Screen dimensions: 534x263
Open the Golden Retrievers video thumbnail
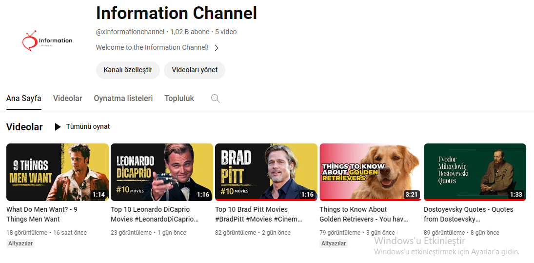[x=371, y=172]
